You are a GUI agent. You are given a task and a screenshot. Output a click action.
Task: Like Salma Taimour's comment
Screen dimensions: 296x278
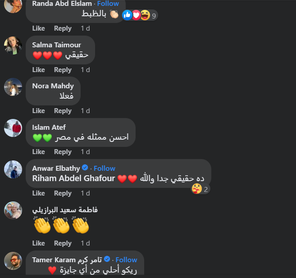pyautogui.click(x=38, y=70)
